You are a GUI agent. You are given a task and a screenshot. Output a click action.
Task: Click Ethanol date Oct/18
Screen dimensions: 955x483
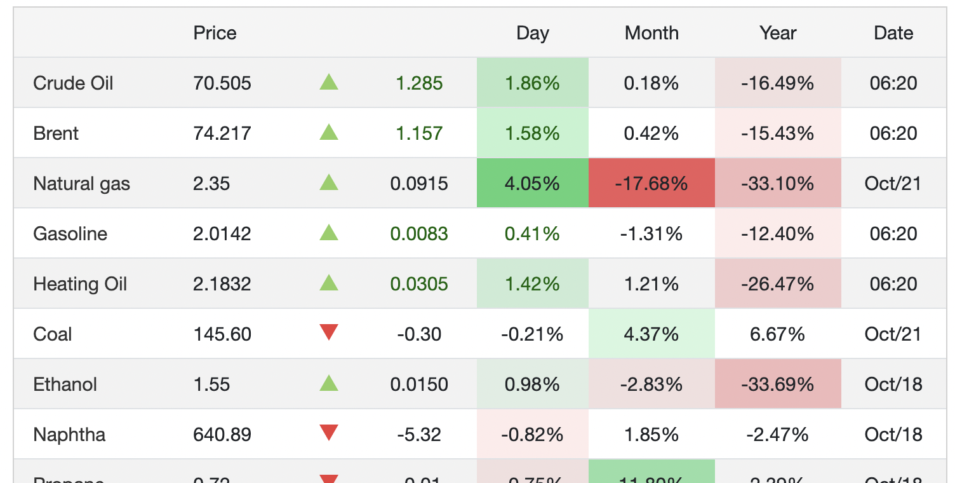click(x=893, y=384)
